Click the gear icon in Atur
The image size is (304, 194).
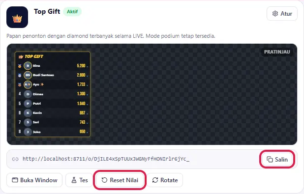tap(275, 14)
